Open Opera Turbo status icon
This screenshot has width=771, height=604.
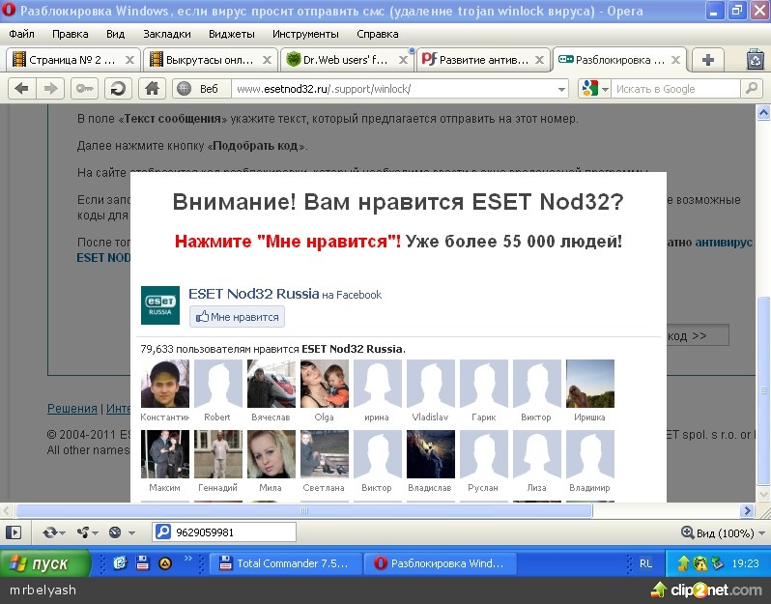tap(115, 532)
